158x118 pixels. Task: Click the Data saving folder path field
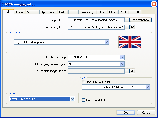tap(96, 27)
